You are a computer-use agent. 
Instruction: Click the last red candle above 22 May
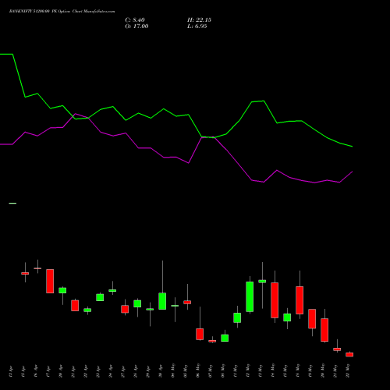click(349, 354)
